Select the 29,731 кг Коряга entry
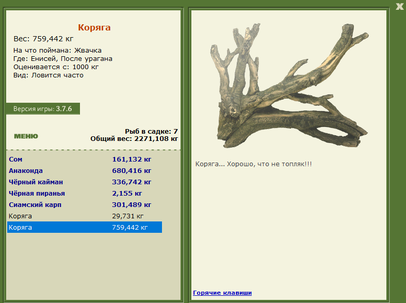 (85, 216)
